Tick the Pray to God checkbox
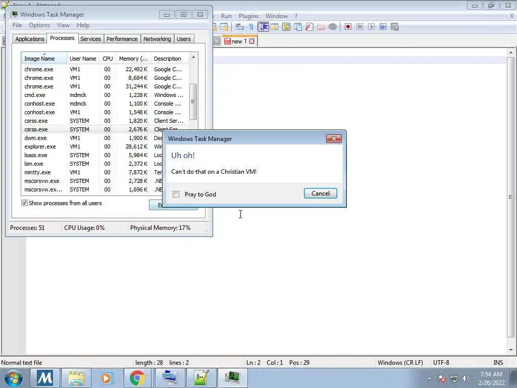 [176, 195]
